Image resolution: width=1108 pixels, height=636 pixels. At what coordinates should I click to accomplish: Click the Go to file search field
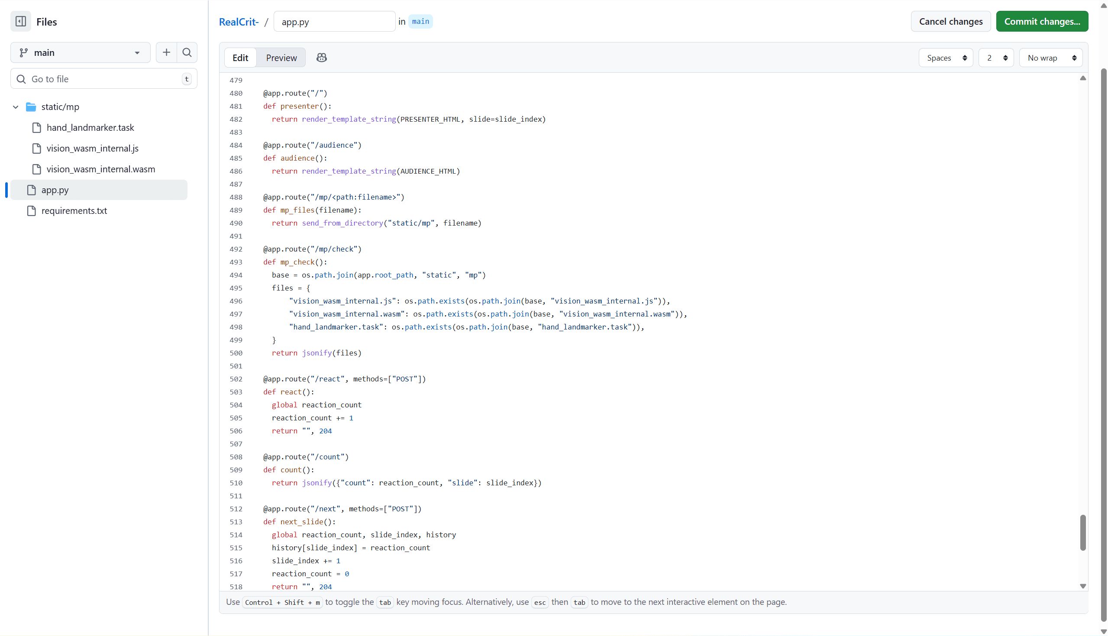[104, 79]
